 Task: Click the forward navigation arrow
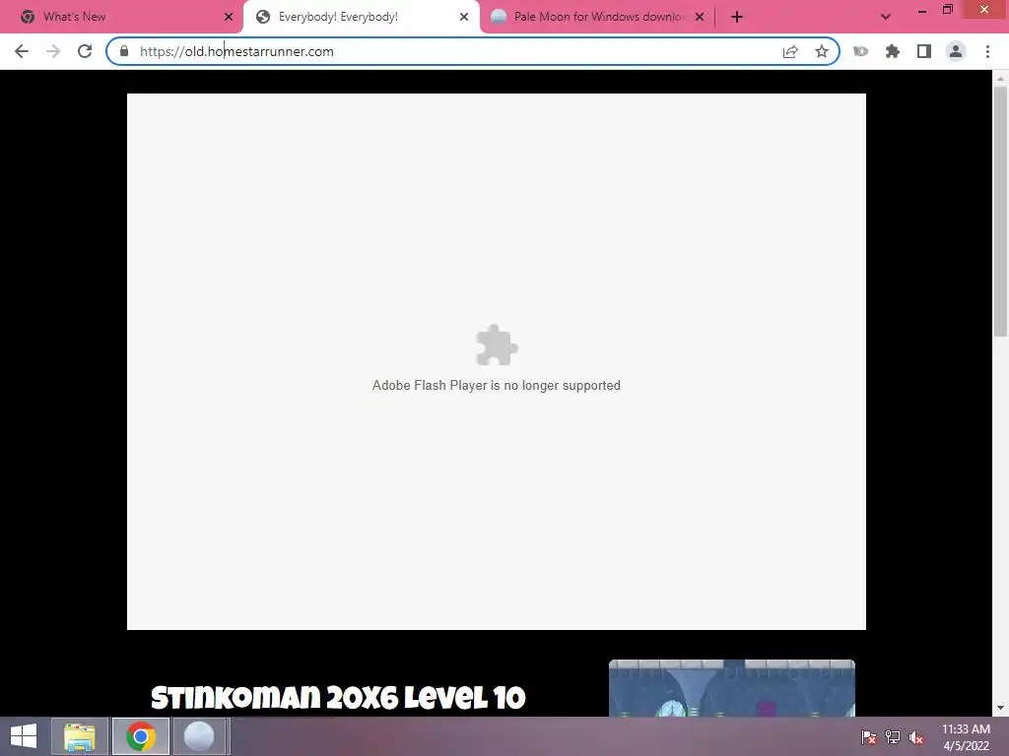[53, 51]
